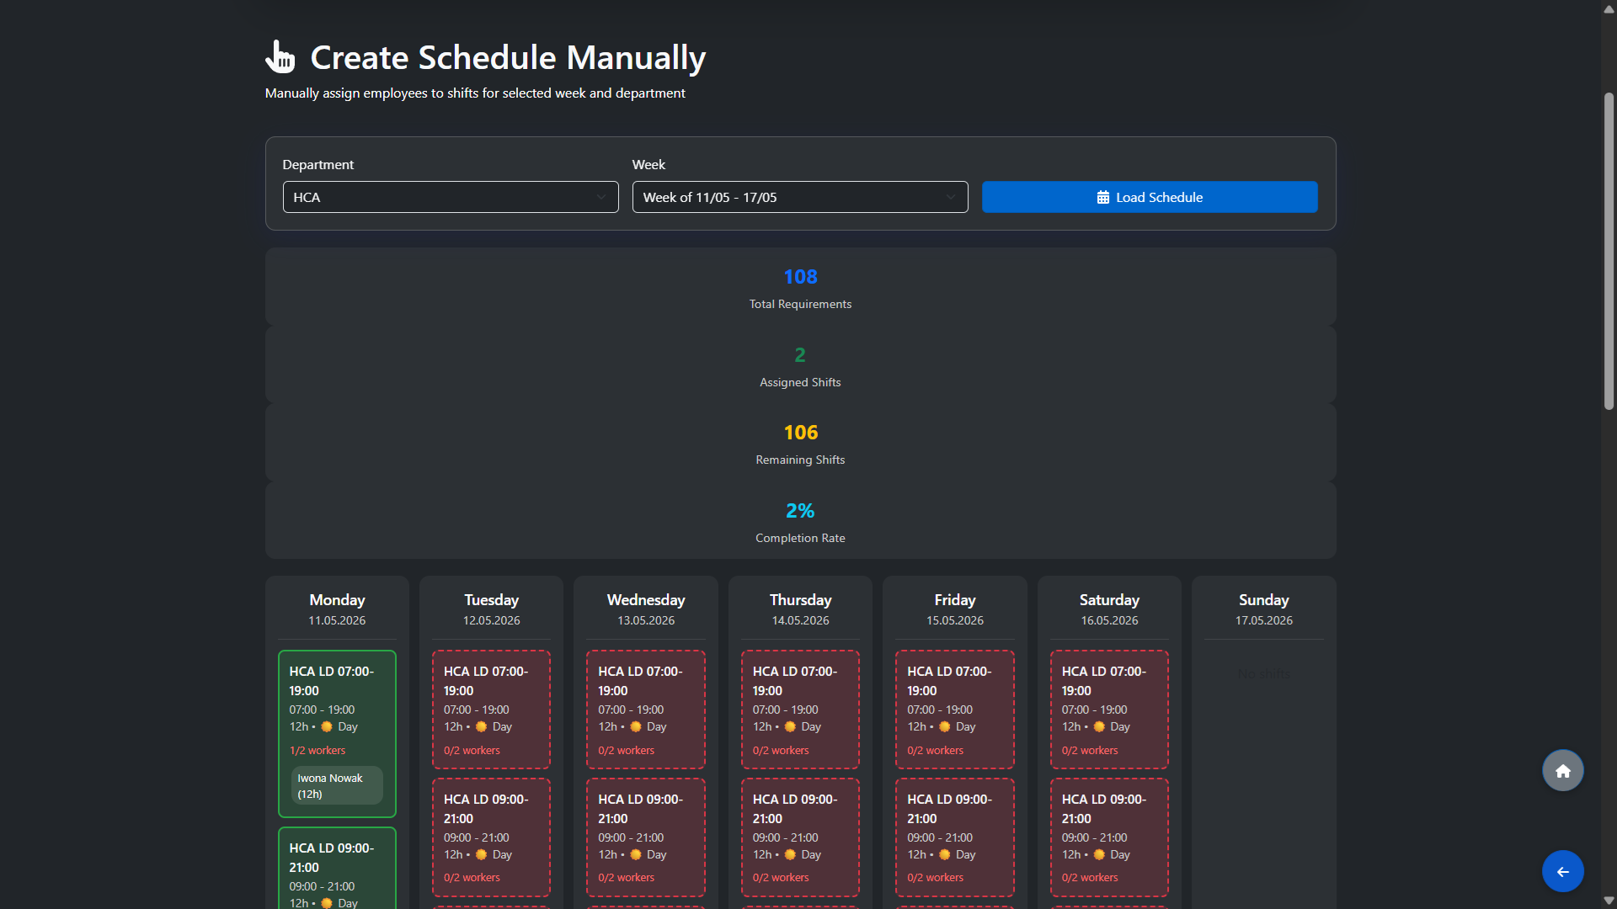
Task: Click Thursday's HCA LD 09:00-21:00 shift card
Action: [x=799, y=837]
